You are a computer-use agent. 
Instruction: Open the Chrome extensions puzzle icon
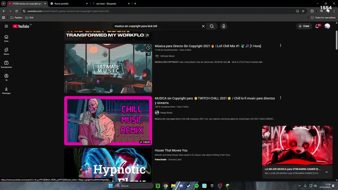[x=312, y=11]
